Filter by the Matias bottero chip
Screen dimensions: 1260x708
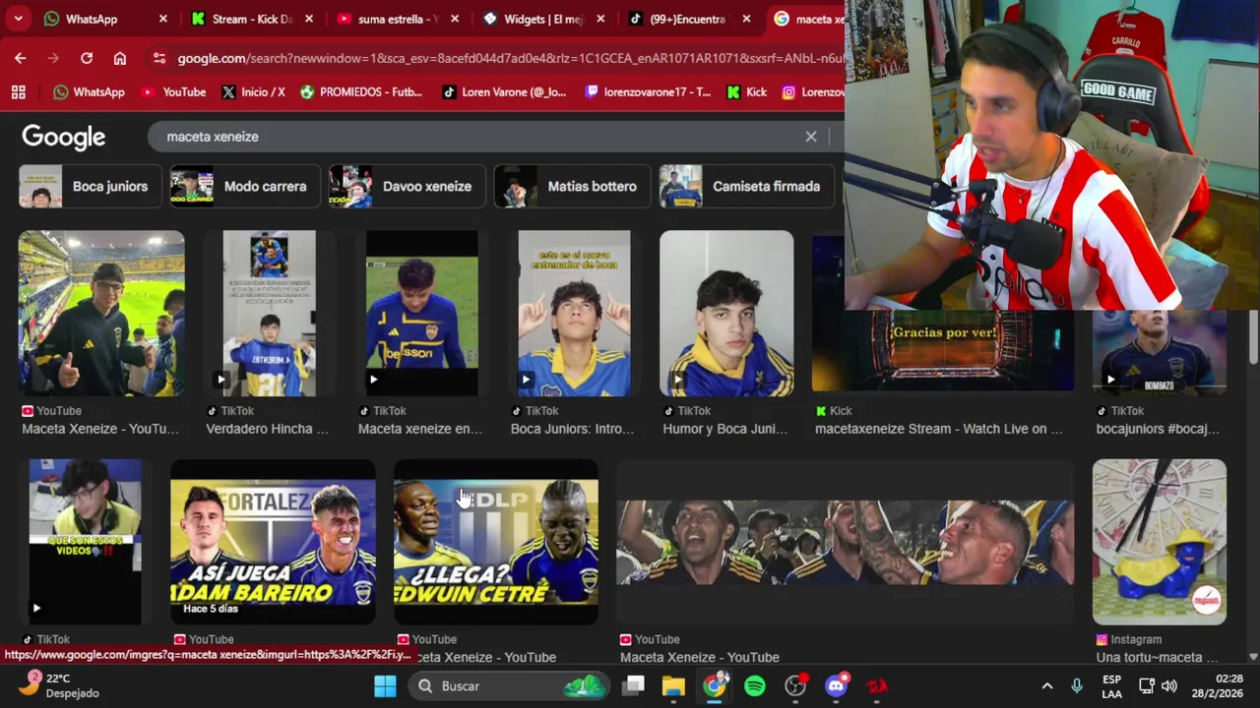(x=572, y=186)
